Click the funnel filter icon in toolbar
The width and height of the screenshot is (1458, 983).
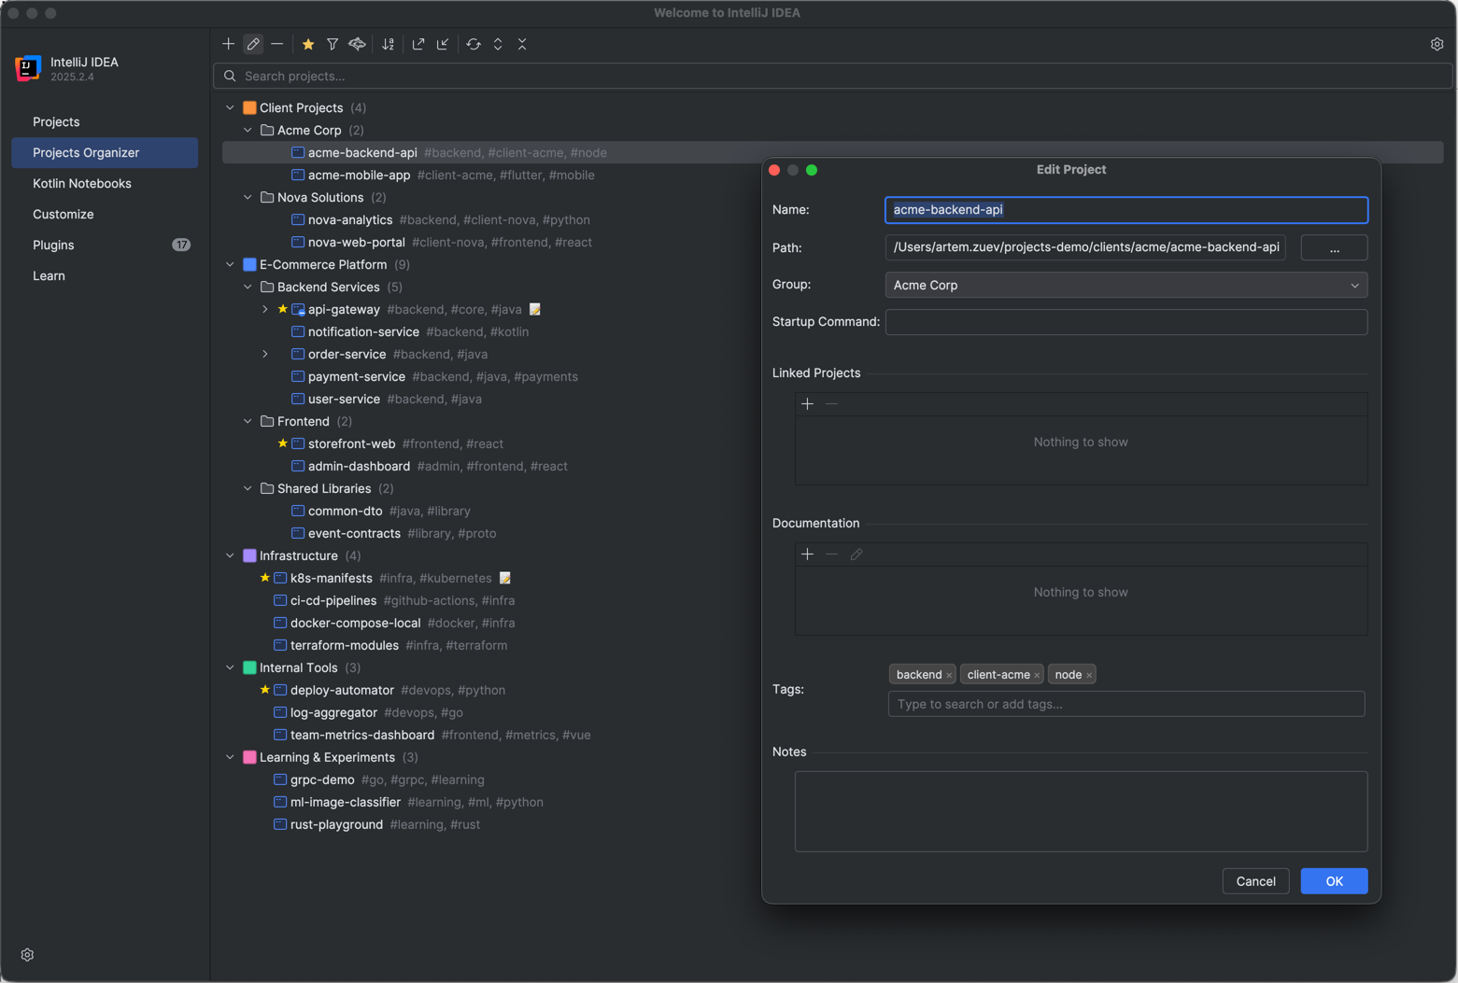333,44
